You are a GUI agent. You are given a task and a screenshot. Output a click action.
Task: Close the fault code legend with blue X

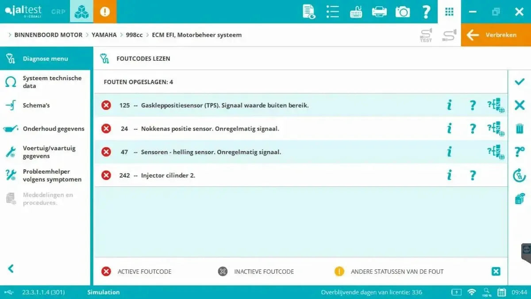click(496, 271)
